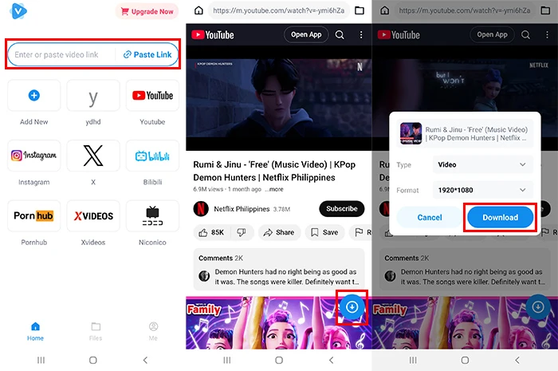Tap Open App in middle screen
The height and width of the screenshot is (371, 558).
point(306,34)
